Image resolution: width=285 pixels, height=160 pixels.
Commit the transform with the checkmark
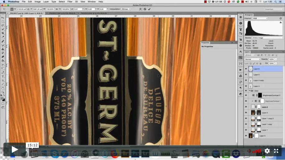point(149,9)
